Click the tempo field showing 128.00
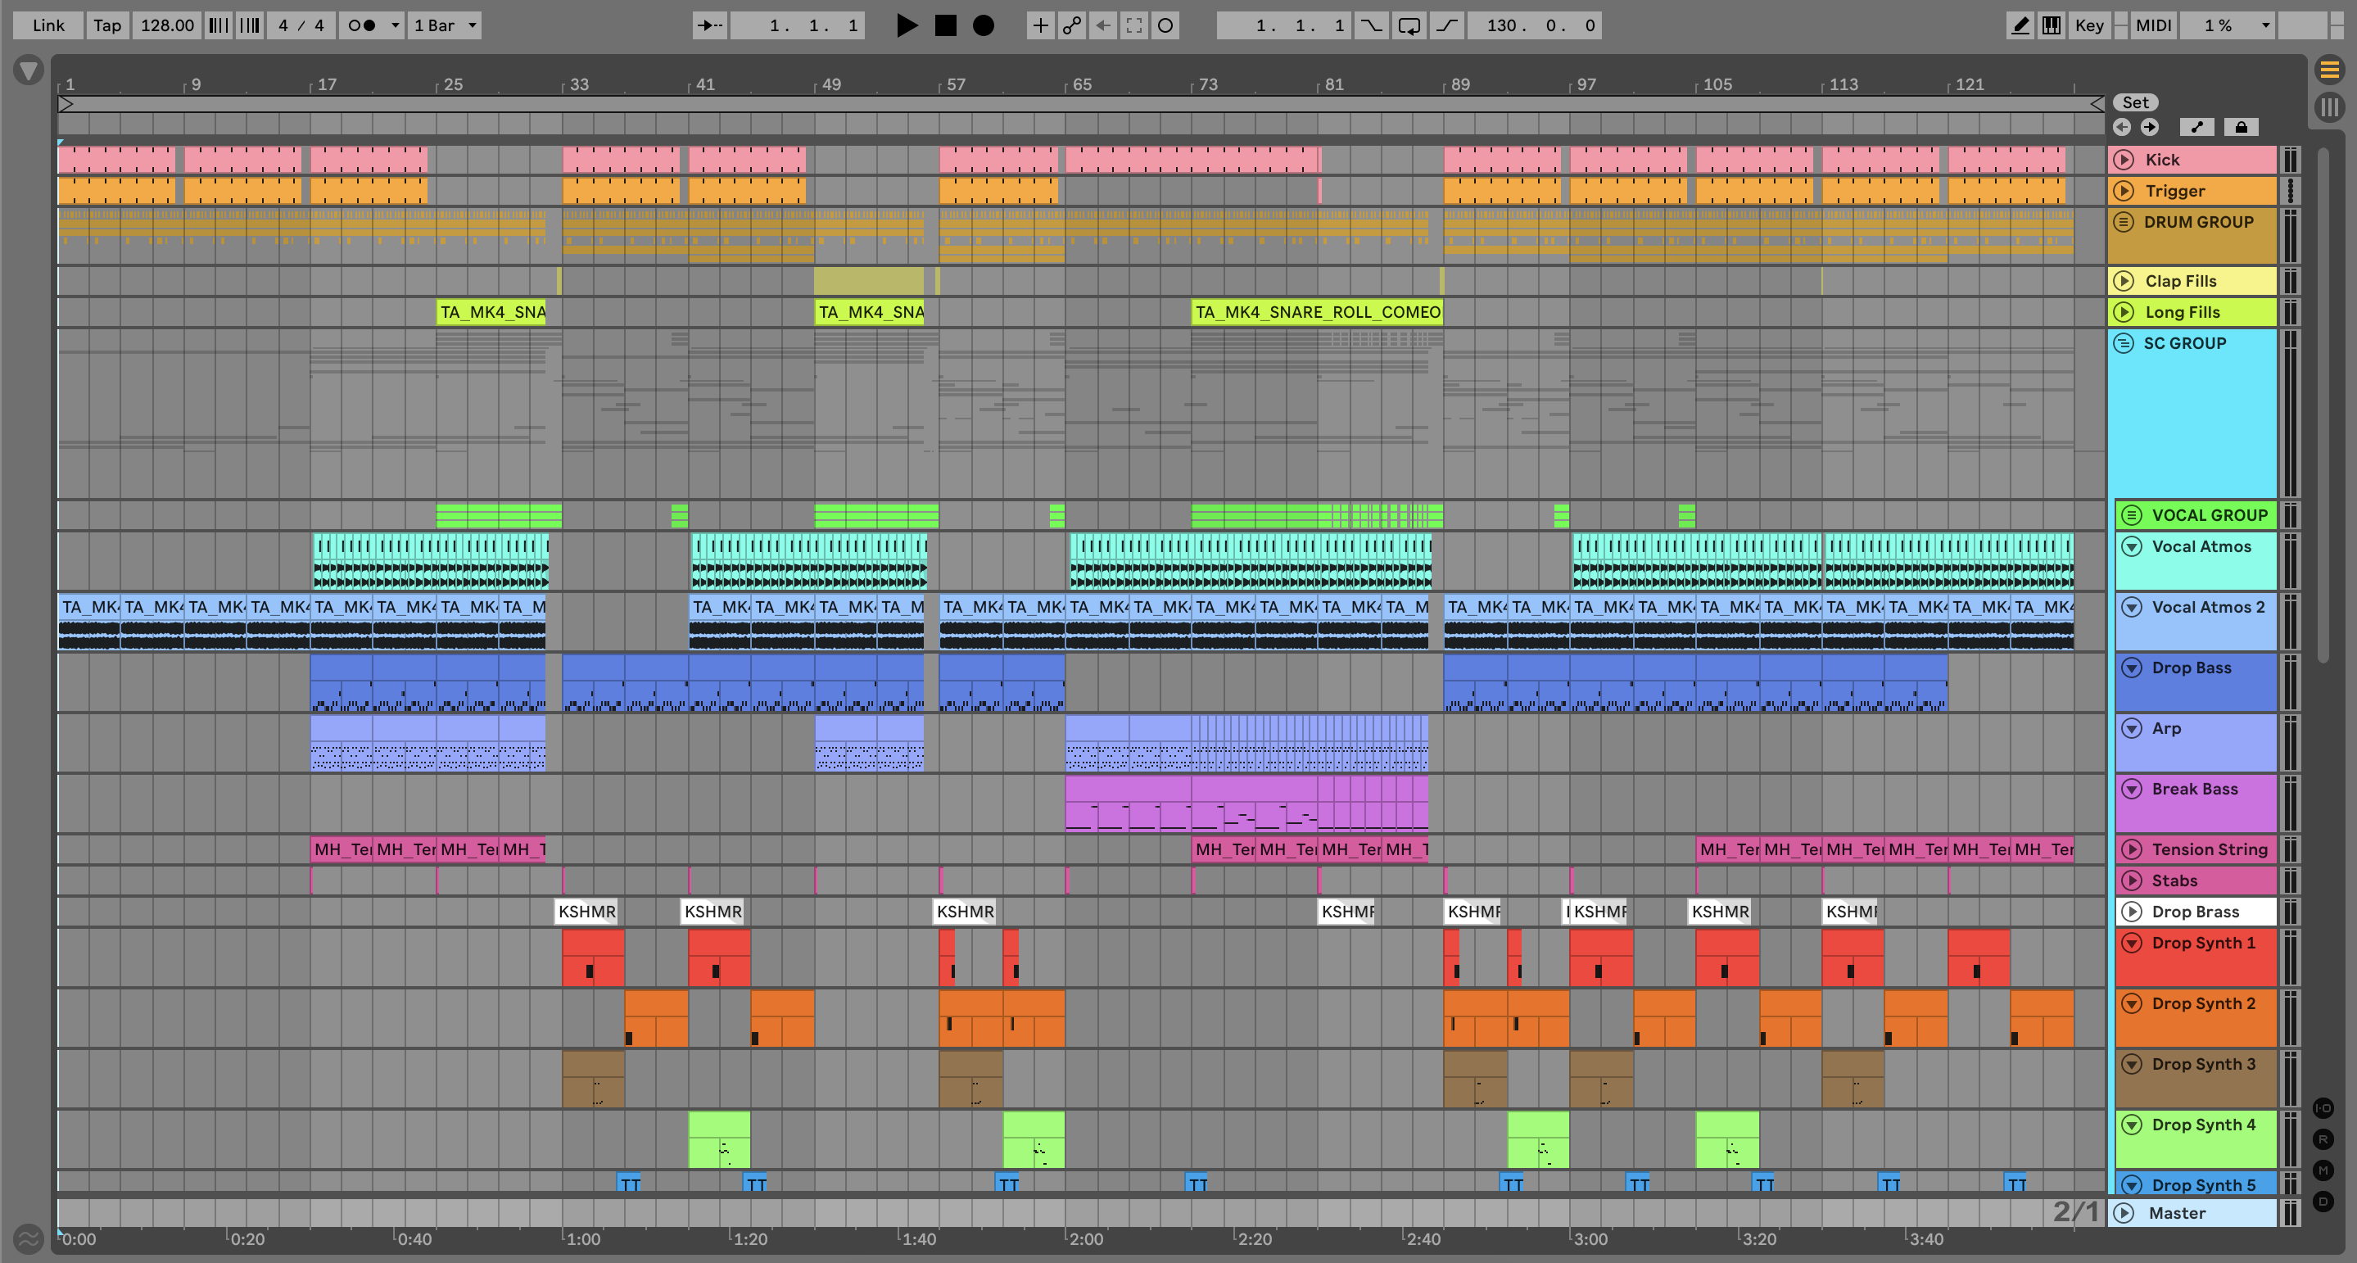This screenshot has height=1263, width=2357. pyautogui.click(x=166, y=25)
